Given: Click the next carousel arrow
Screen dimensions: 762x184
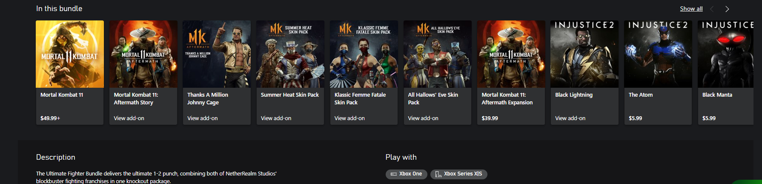Looking at the screenshot, I should point(727,9).
